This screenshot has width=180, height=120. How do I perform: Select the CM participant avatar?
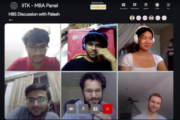coord(145,18)
